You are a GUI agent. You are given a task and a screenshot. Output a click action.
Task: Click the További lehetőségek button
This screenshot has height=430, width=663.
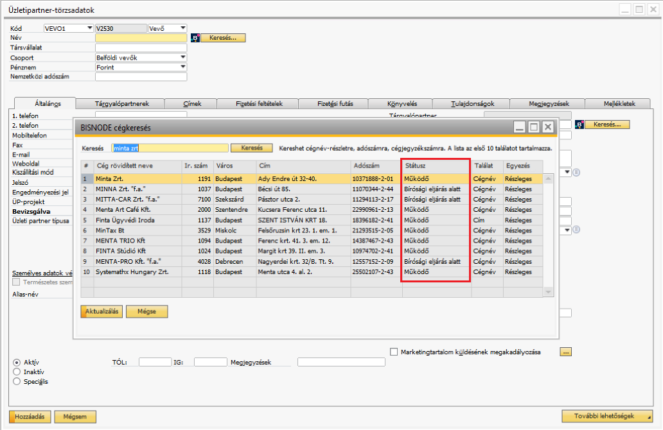(607, 416)
